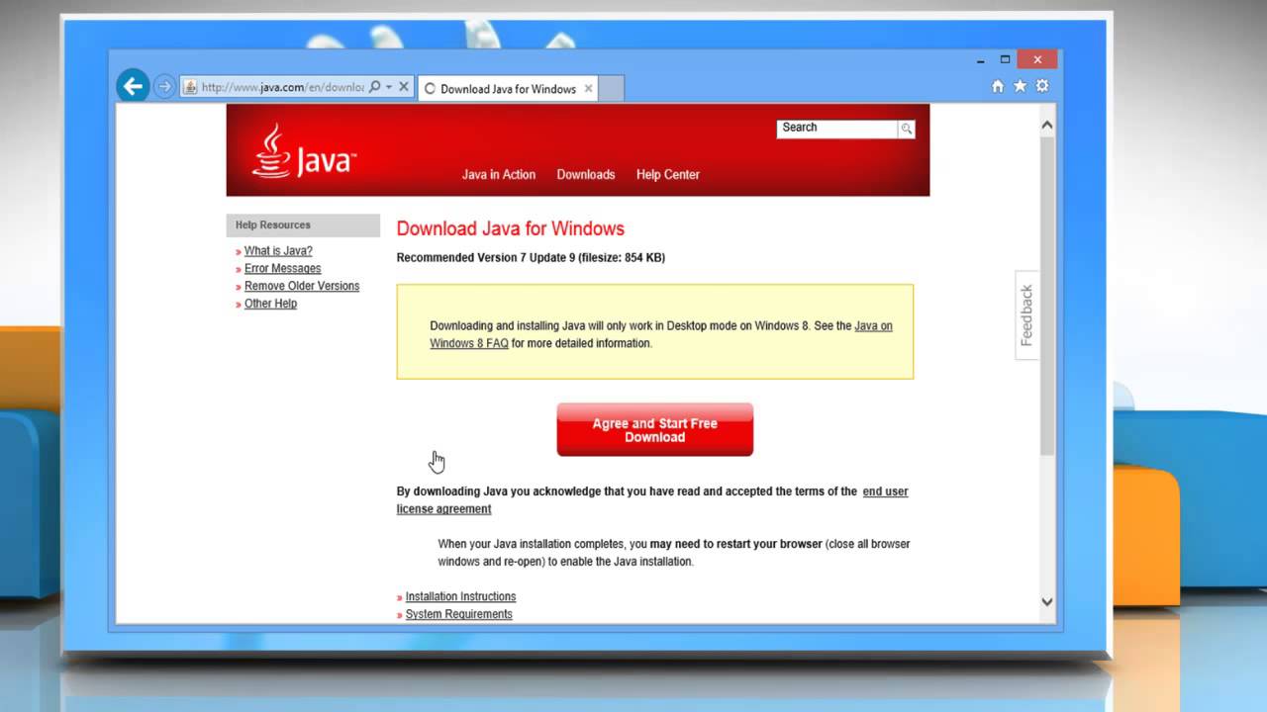The width and height of the screenshot is (1267, 712).
Task: Open the end user license agreement link
Action: click(652, 500)
